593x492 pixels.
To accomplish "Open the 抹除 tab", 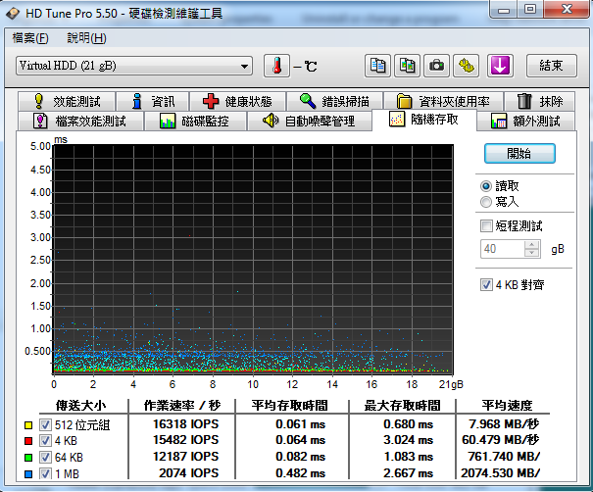I will click(x=540, y=101).
